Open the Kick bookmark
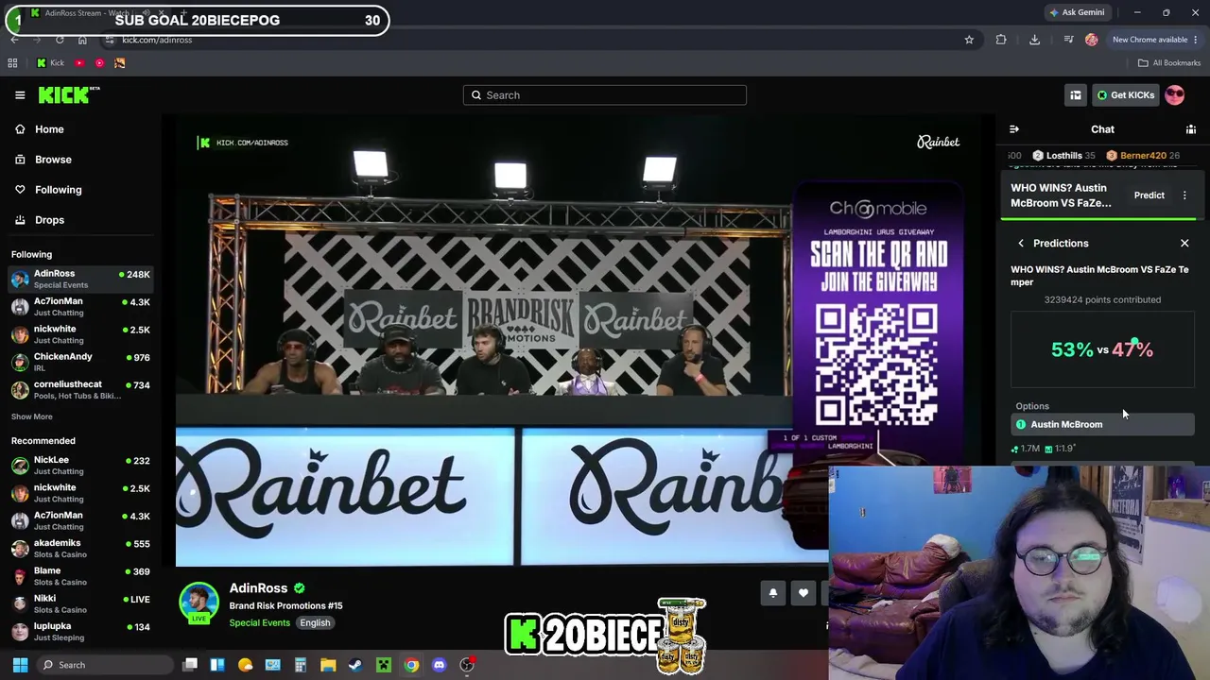 (x=50, y=63)
